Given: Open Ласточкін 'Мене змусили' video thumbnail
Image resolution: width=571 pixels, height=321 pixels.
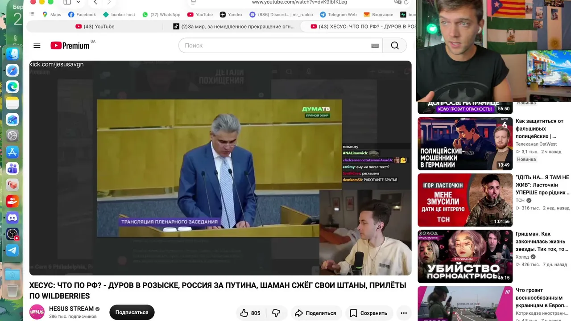Looking at the screenshot, I should [465, 200].
